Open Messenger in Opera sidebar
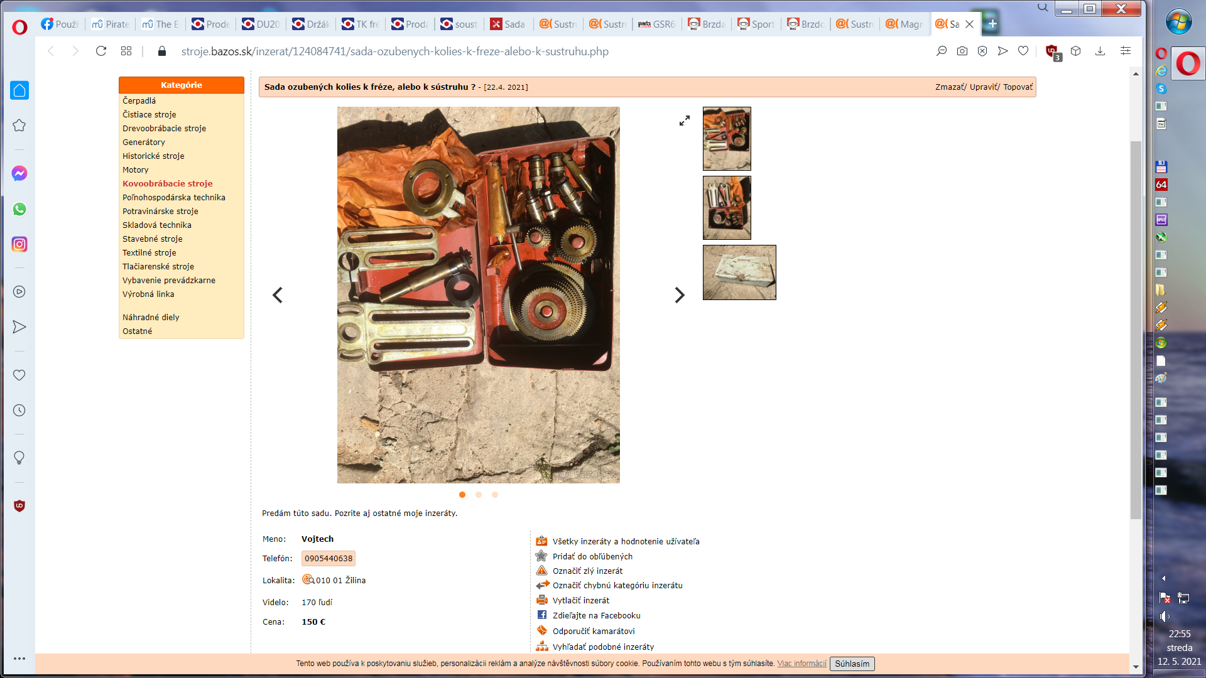1206x678 pixels. [x=19, y=174]
